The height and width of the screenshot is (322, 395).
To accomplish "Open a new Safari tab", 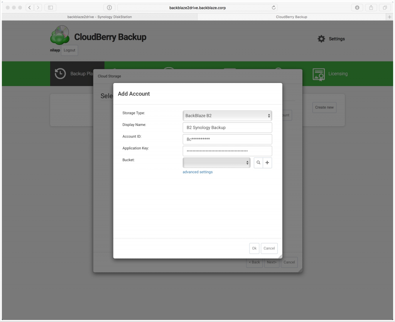I will point(390,17).
